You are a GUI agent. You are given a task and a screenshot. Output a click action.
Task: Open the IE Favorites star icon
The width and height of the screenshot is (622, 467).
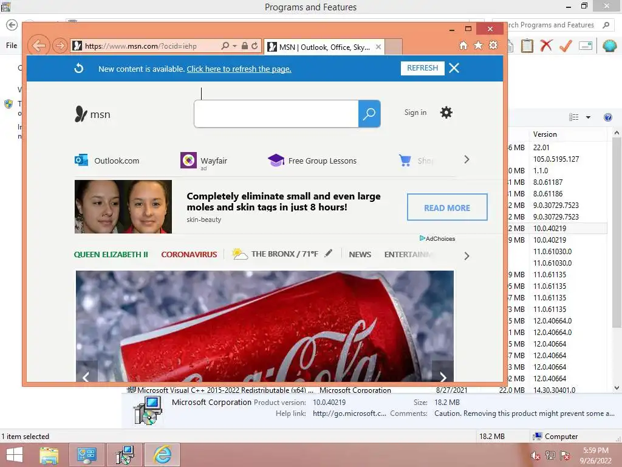point(479,45)
